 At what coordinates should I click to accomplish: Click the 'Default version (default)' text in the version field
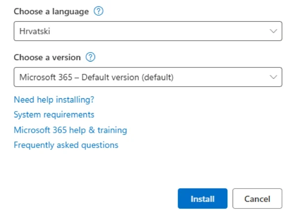127,77
